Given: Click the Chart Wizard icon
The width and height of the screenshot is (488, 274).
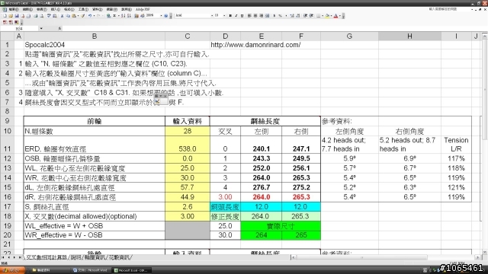Looking at the screenshot, I should pyautogui.click(x=136, y=16).
